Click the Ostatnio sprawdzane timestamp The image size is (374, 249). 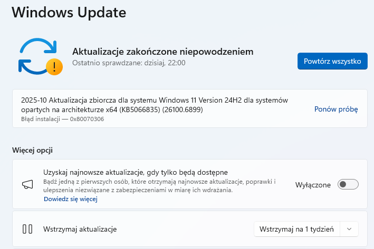[129, 63]
